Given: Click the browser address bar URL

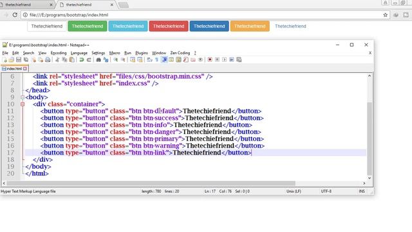Looking at the screenshot, I should tap(69, 15).
